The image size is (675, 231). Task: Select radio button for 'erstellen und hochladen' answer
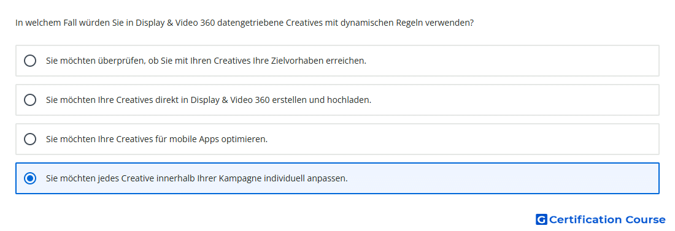tap(30, 100)
